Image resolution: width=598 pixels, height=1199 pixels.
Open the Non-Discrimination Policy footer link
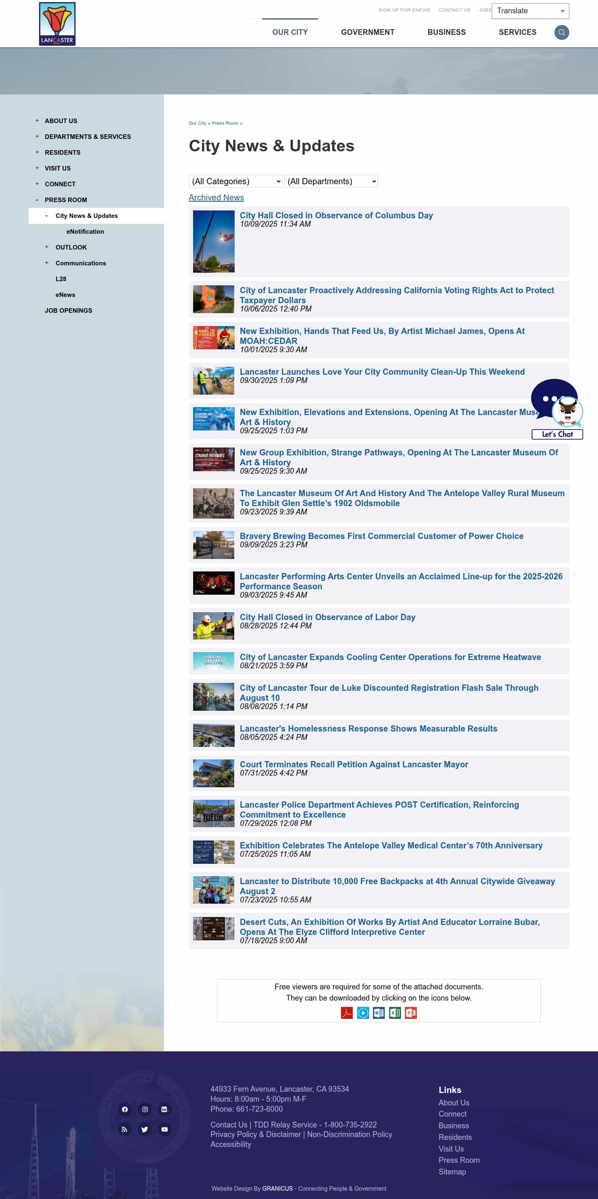click(x=349, y=1134)
